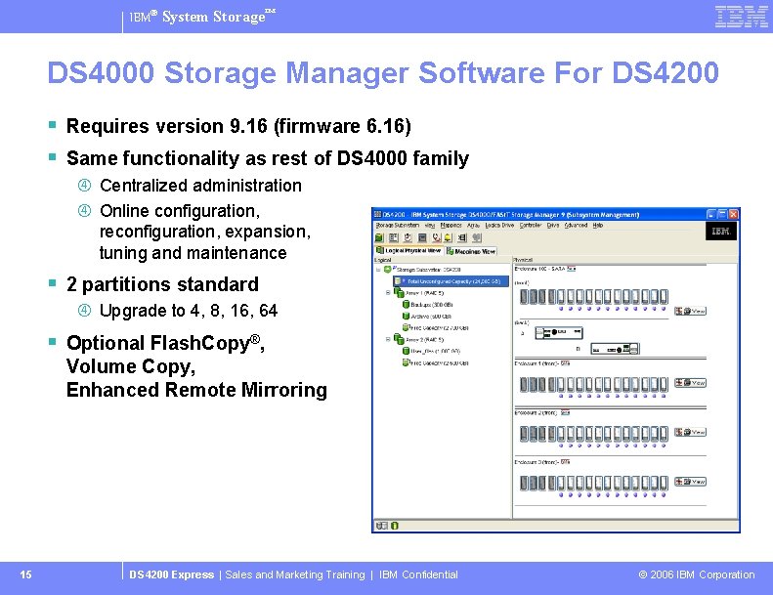The width and height of the screenshot is (773, 595).
Task: Select controller B module in Enclosure 100 back
Action: [615, 349]
